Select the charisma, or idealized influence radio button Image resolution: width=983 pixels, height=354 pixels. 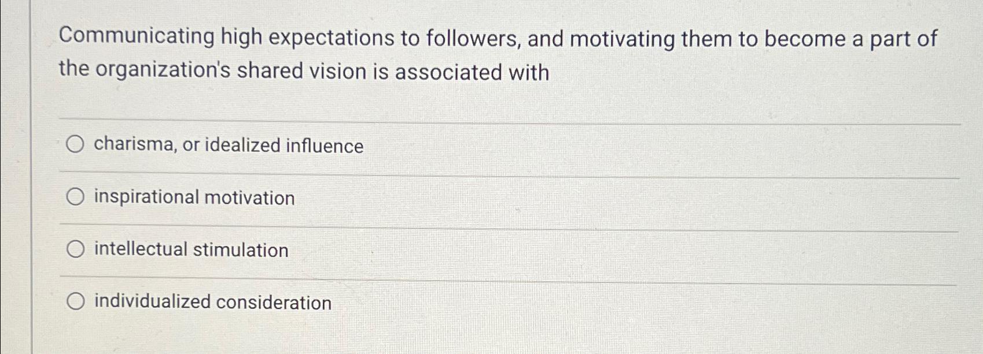click(x=75, y=144)
